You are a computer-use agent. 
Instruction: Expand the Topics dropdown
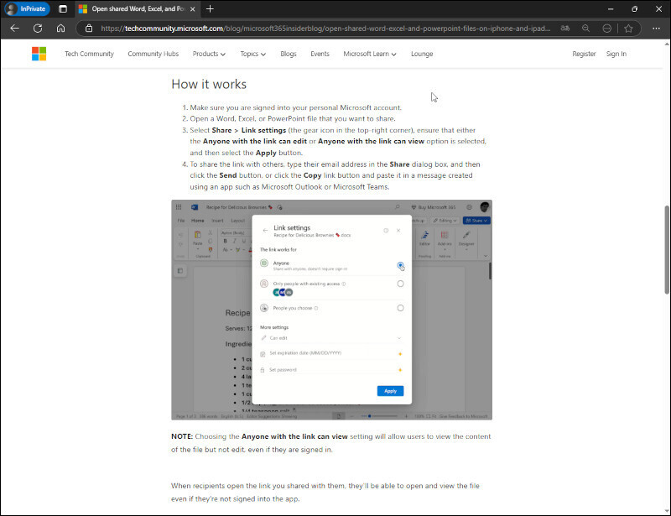[253, 54]
